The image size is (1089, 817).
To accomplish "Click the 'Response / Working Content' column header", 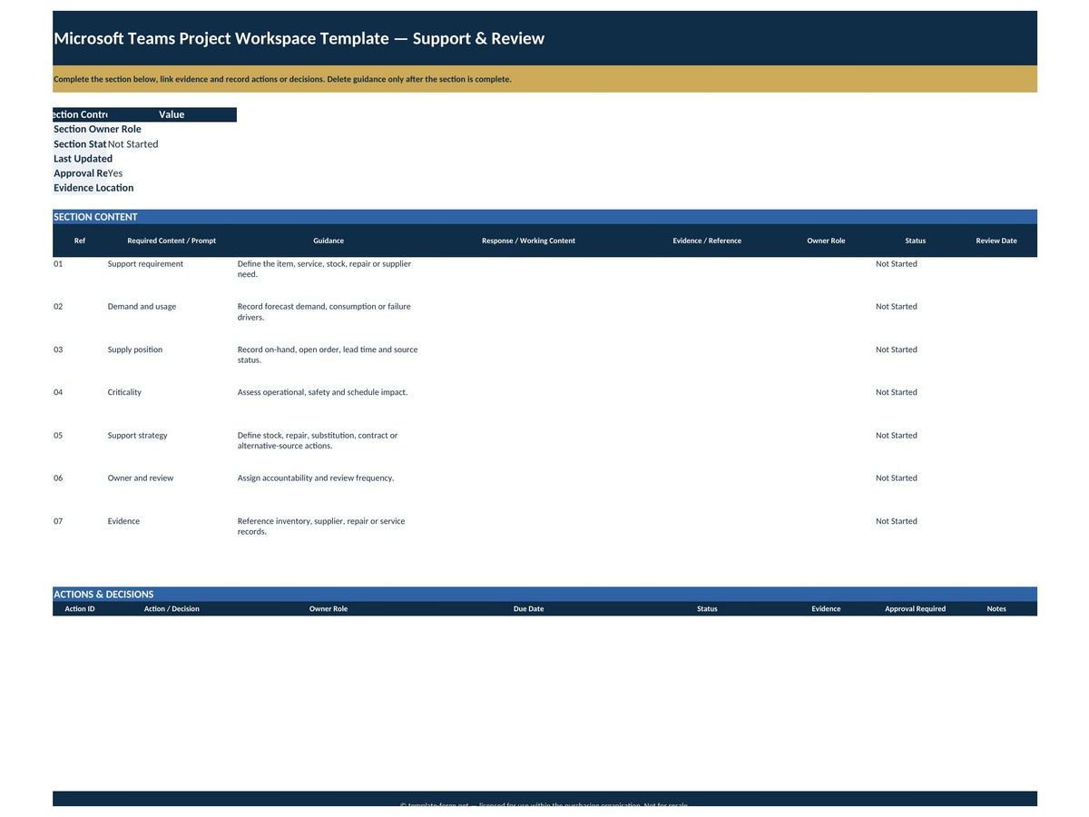I will (528, 241).
